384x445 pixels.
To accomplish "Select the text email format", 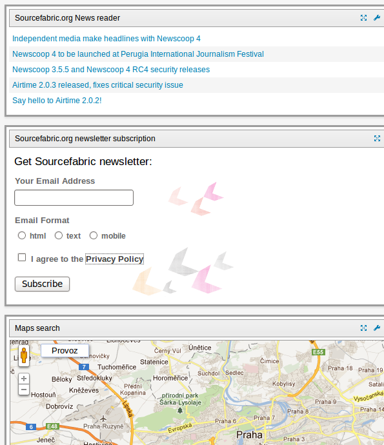I will (59, 235).
